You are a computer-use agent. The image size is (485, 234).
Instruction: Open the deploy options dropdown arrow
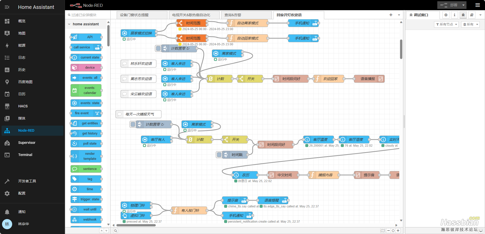click(x=463, y=5)
